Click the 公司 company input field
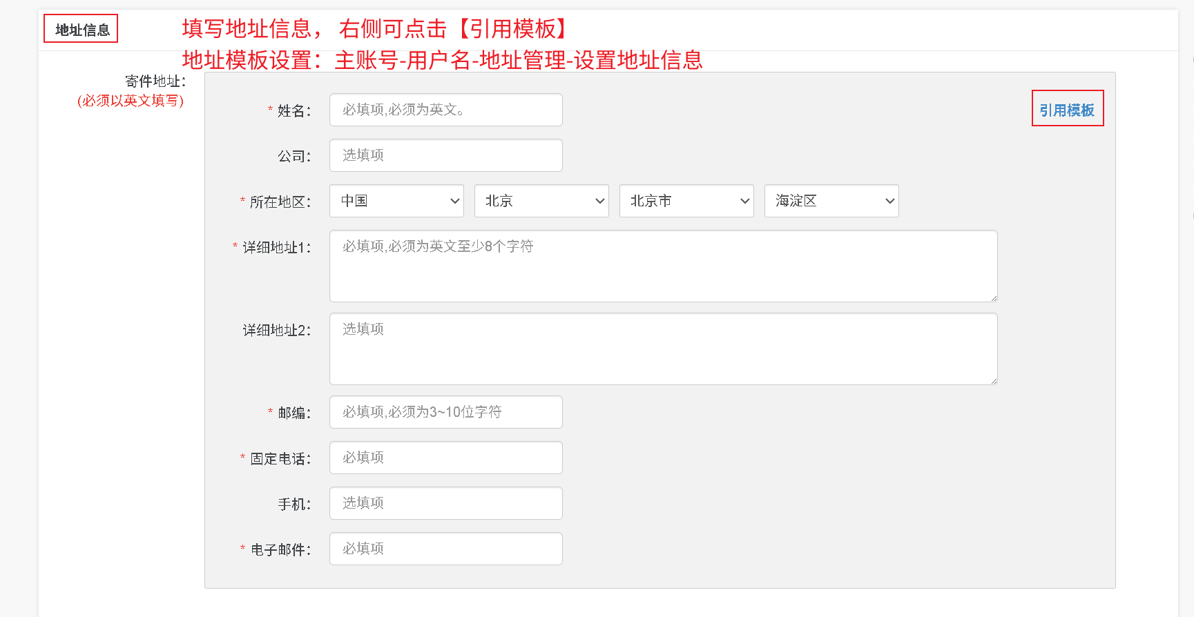 [x=445, y=155]
